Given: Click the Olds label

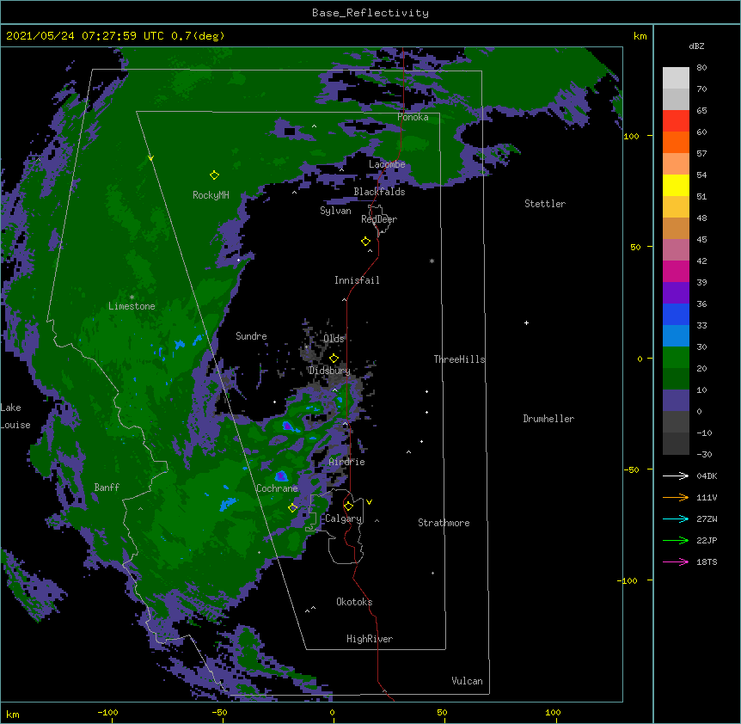Looking at the screenshot, I should 334,339.
